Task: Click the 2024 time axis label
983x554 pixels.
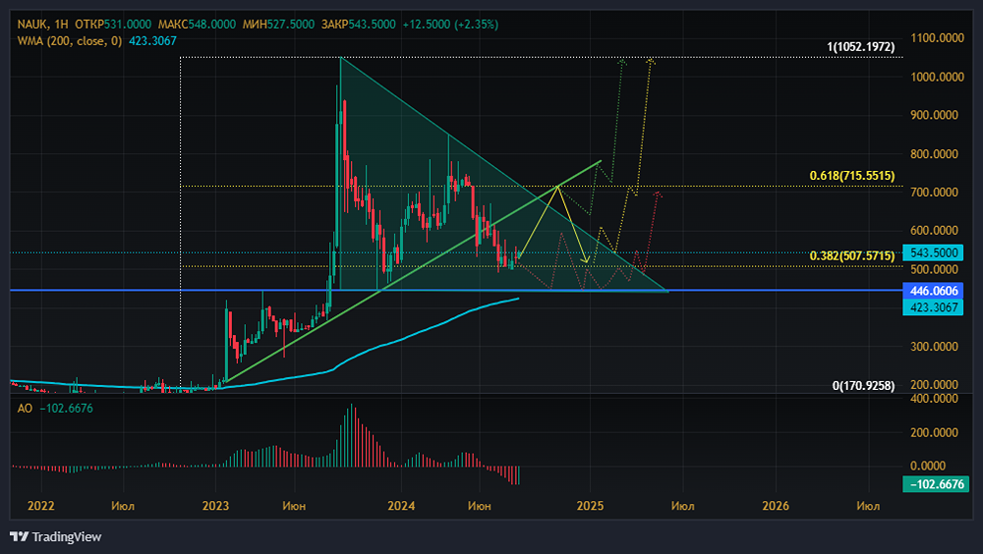Action: [x=401, y=507]
